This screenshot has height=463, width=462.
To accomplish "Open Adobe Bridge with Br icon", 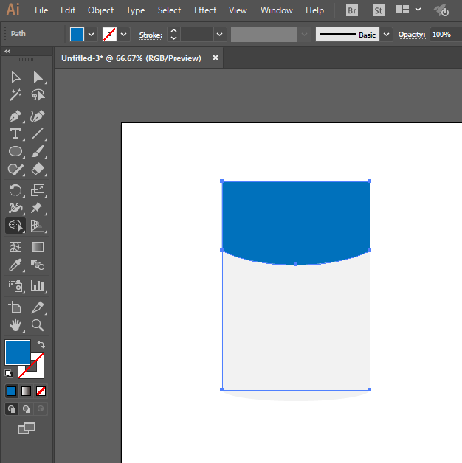I will click(352, 10).
